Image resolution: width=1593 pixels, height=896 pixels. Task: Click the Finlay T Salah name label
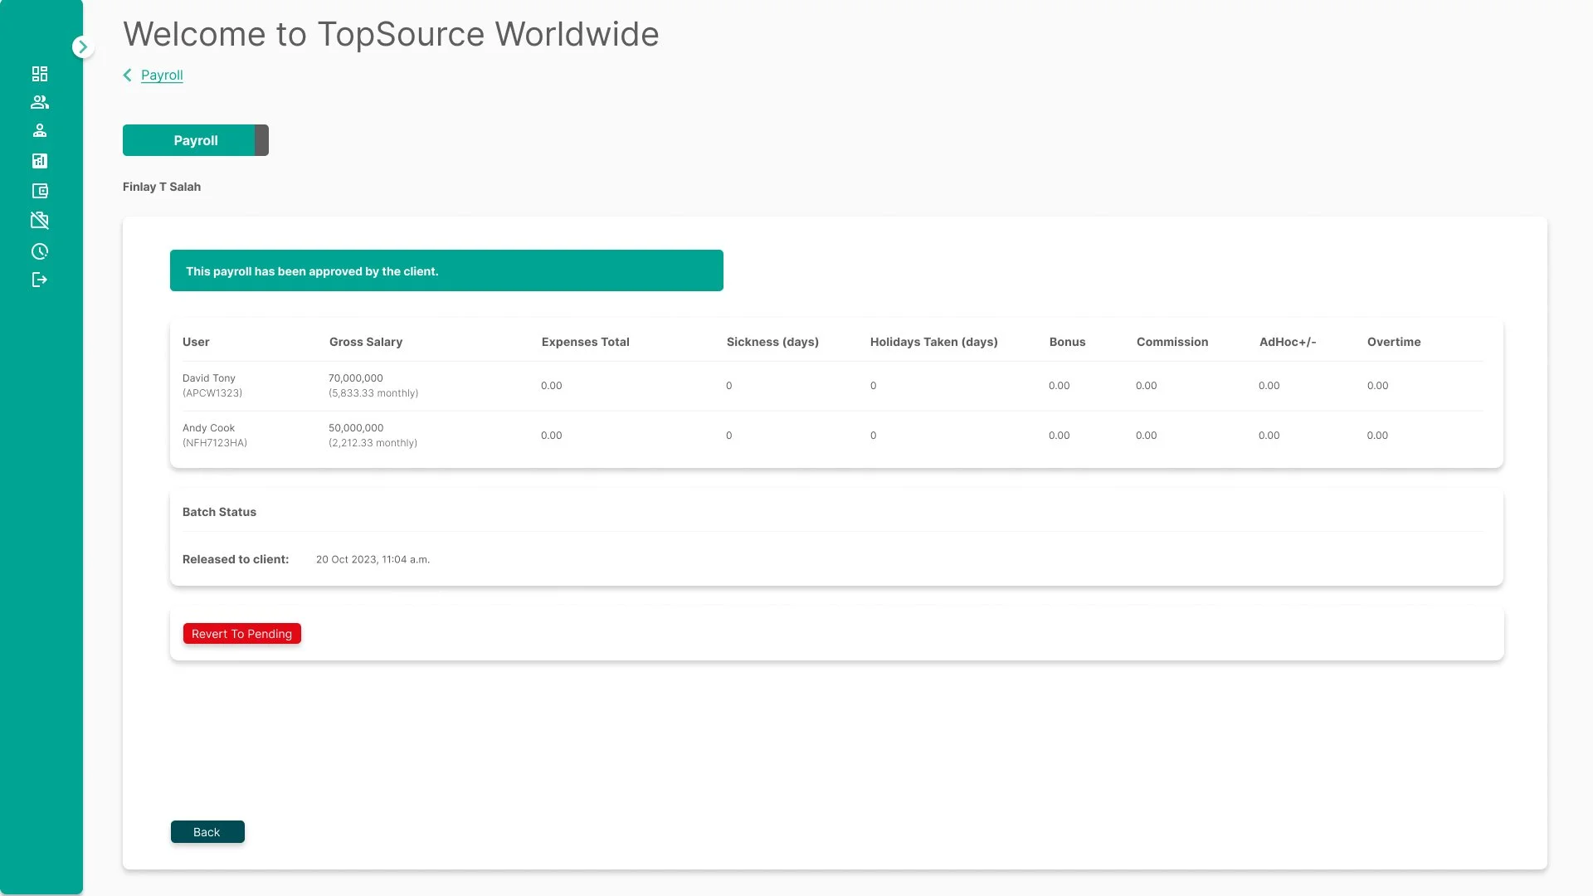coord(162,187)
